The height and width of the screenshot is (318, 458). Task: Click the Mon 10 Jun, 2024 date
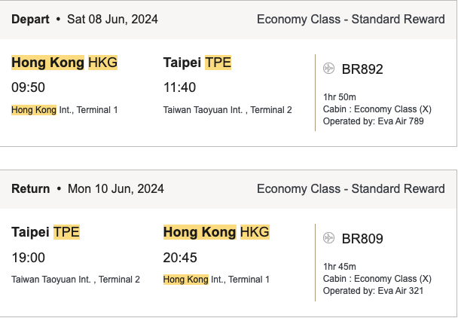(115, 188)
